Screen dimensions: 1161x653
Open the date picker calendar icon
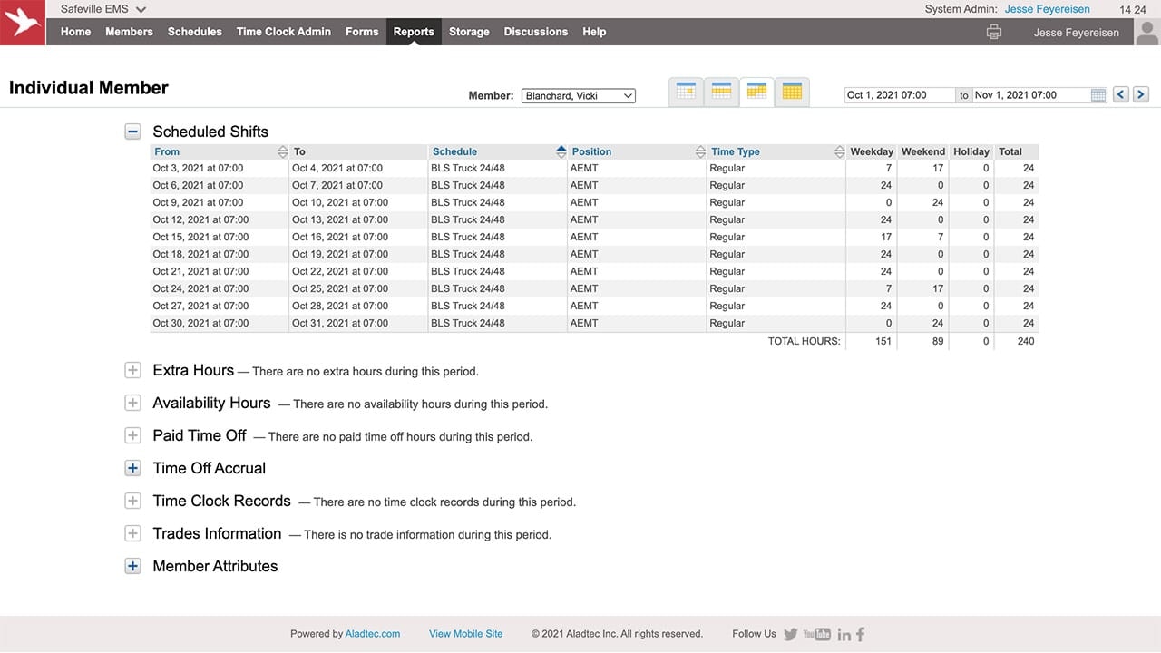pos(1098,95)
